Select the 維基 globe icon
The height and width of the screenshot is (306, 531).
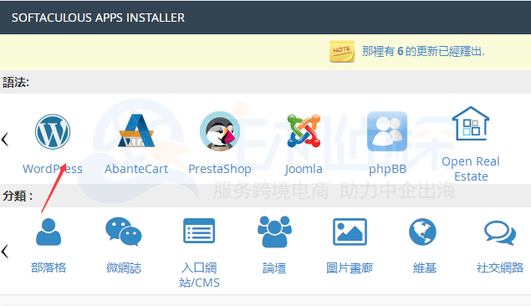pos(422,232)
